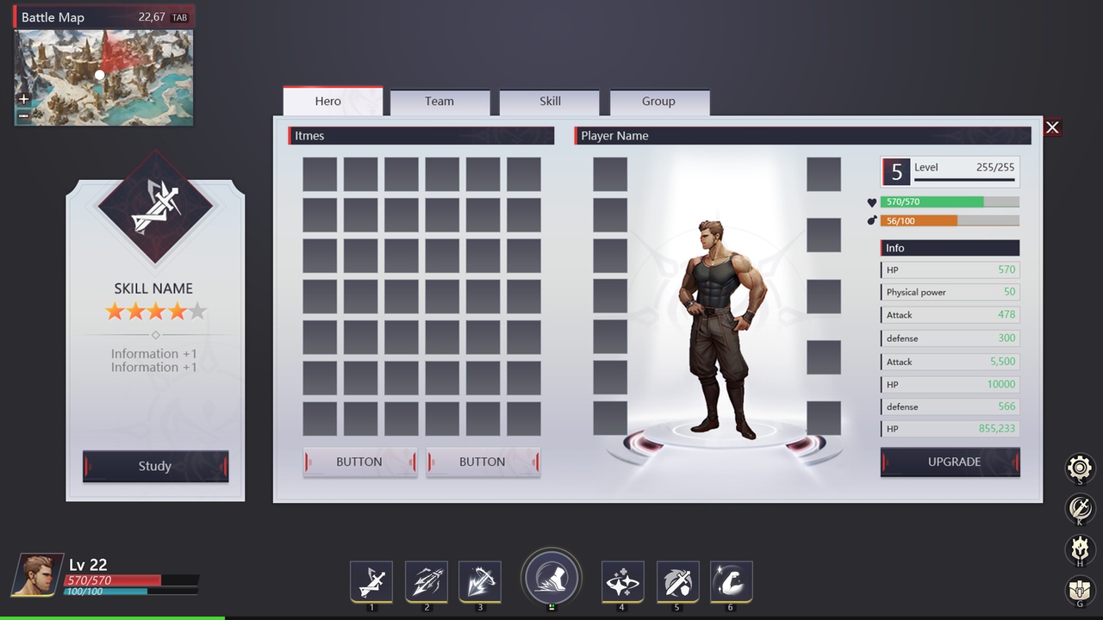
Task: Open the Team tab
Action: coord(439,102)
